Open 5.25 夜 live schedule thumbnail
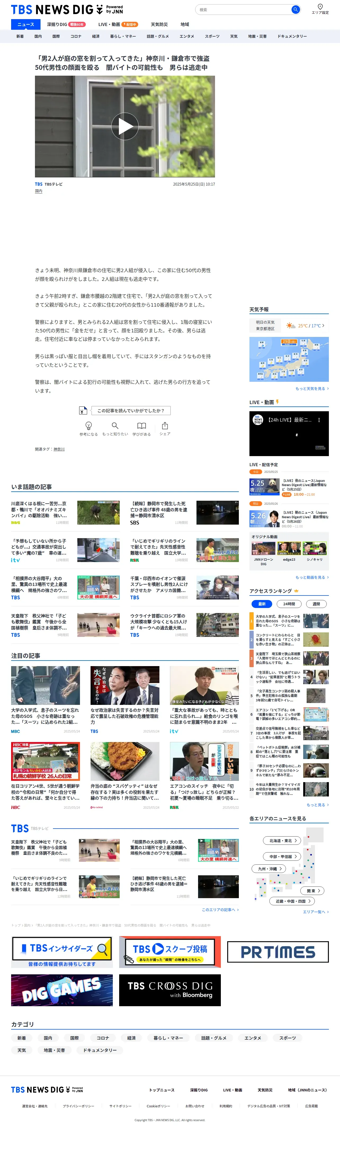340x1157 pixels. tap(264, 487)
